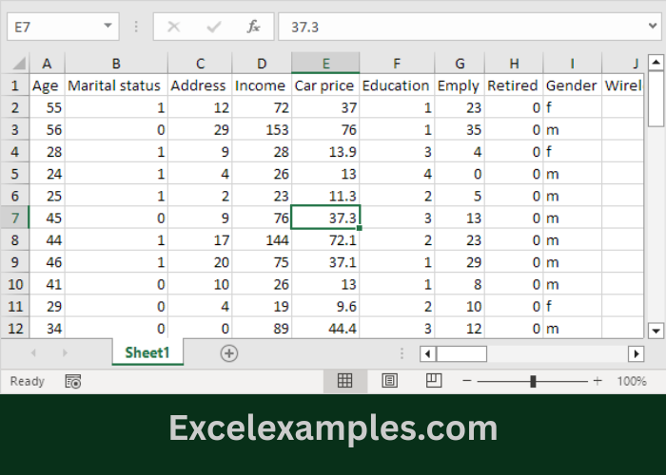Switch to Normal view
Viewport: 666px width, 475px height.
coord(345,381)
